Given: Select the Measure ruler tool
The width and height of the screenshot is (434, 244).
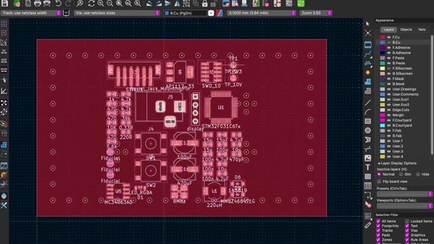Looking at the screenshot, I should coord(368,225).
